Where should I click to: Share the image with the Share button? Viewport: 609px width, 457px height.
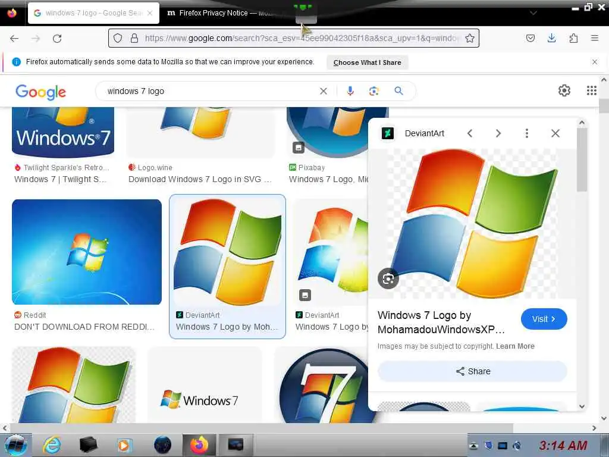[472, 371]
